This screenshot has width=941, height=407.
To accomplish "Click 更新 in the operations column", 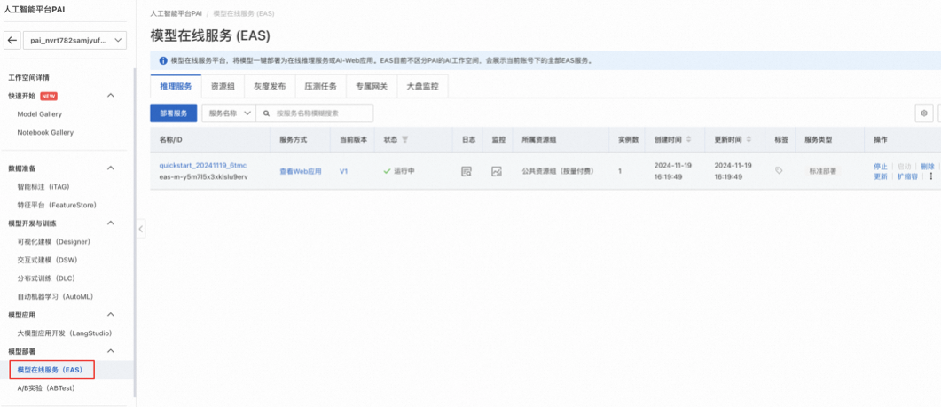I will (x=881, y=176).
